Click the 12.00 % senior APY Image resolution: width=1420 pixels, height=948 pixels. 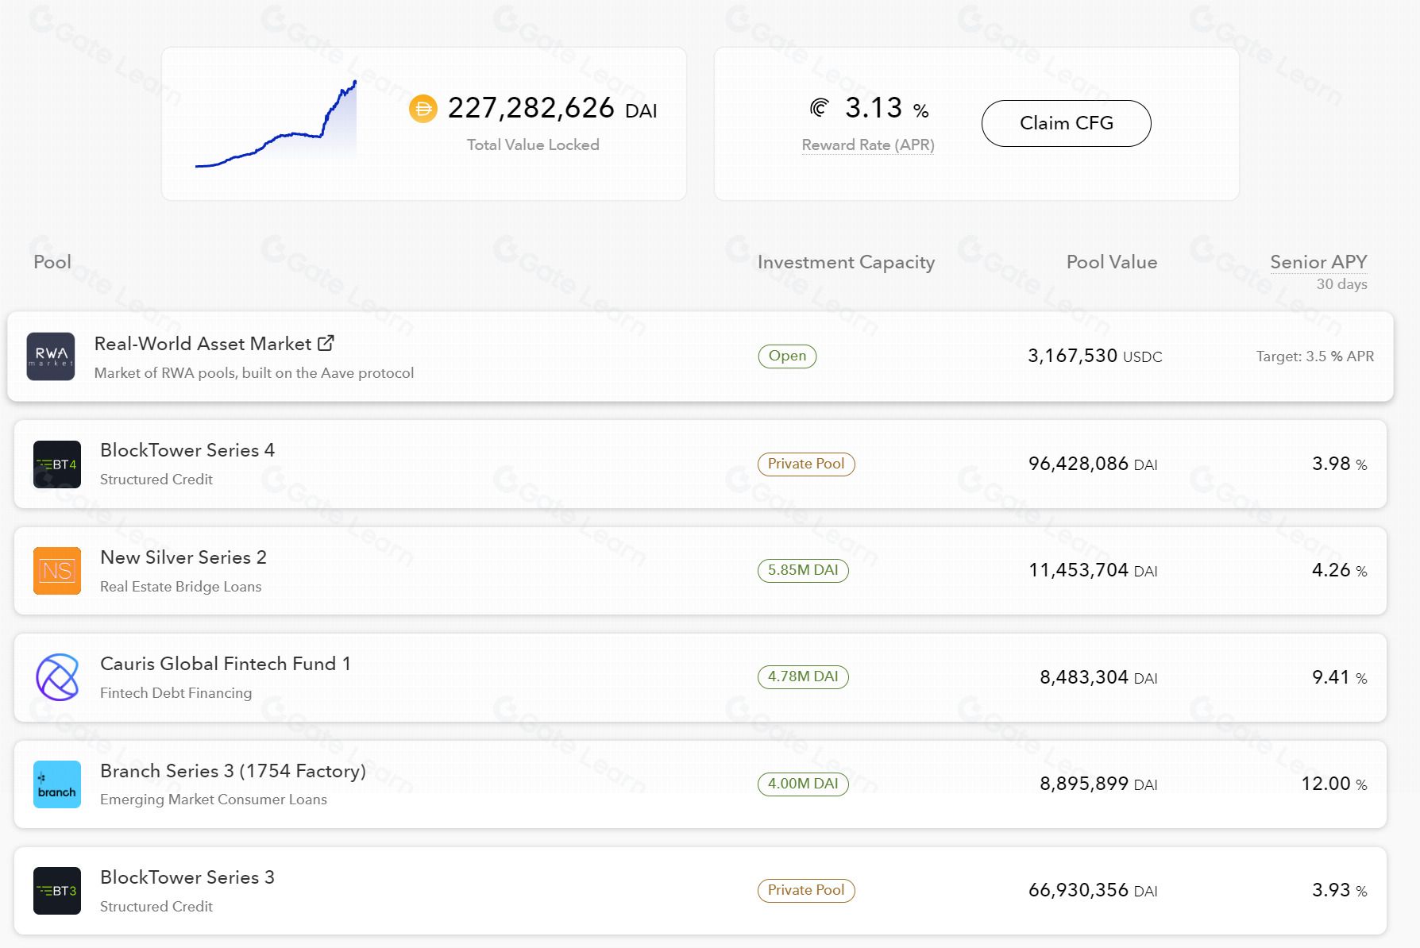(1334, 784)
